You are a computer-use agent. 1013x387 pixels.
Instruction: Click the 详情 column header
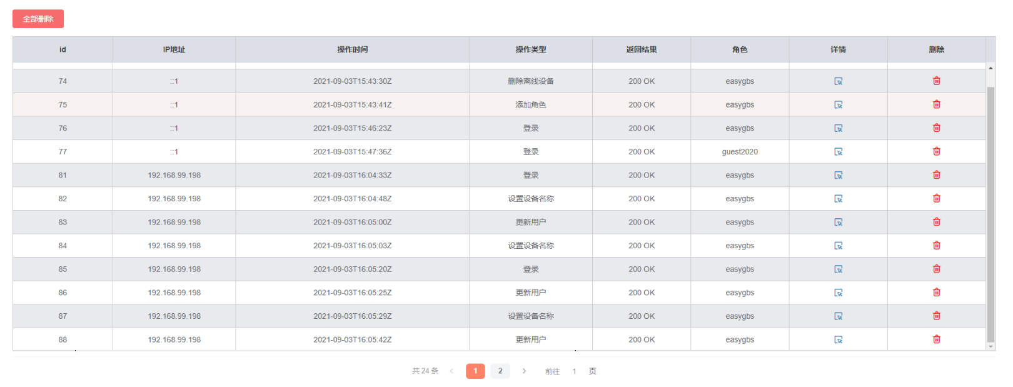(x=838, y=49)
